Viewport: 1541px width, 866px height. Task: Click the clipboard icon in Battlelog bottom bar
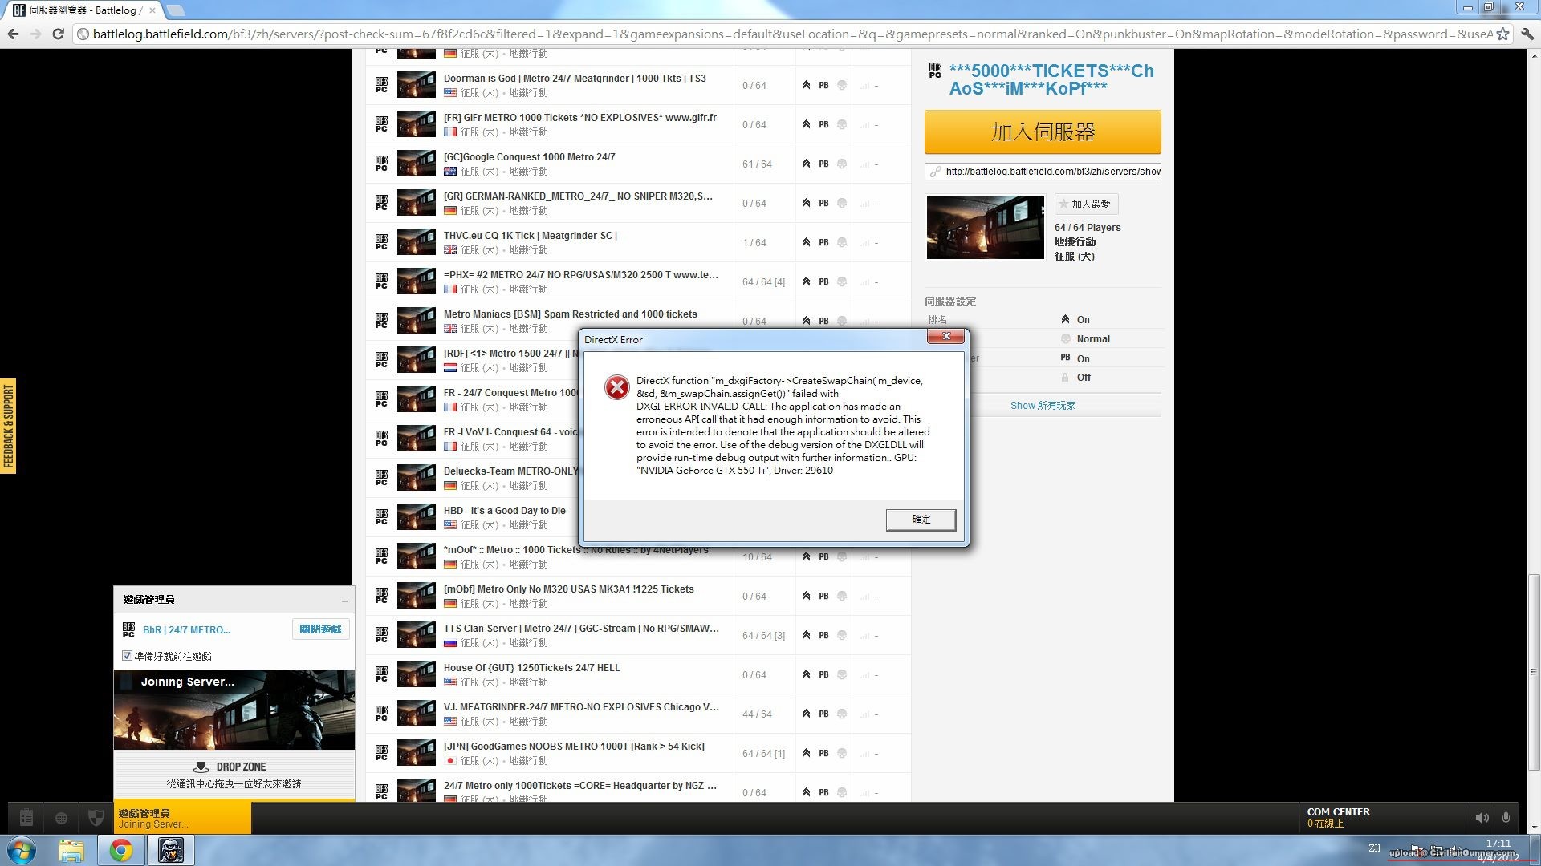26,818
